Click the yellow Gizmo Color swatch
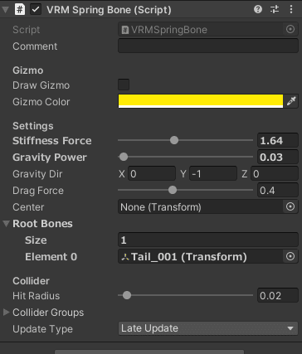Screen dimensions: 302x354 click(201, 101)
